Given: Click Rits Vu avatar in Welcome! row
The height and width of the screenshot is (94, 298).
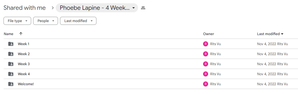Looking at the screenshot, I should click(205, 84).
